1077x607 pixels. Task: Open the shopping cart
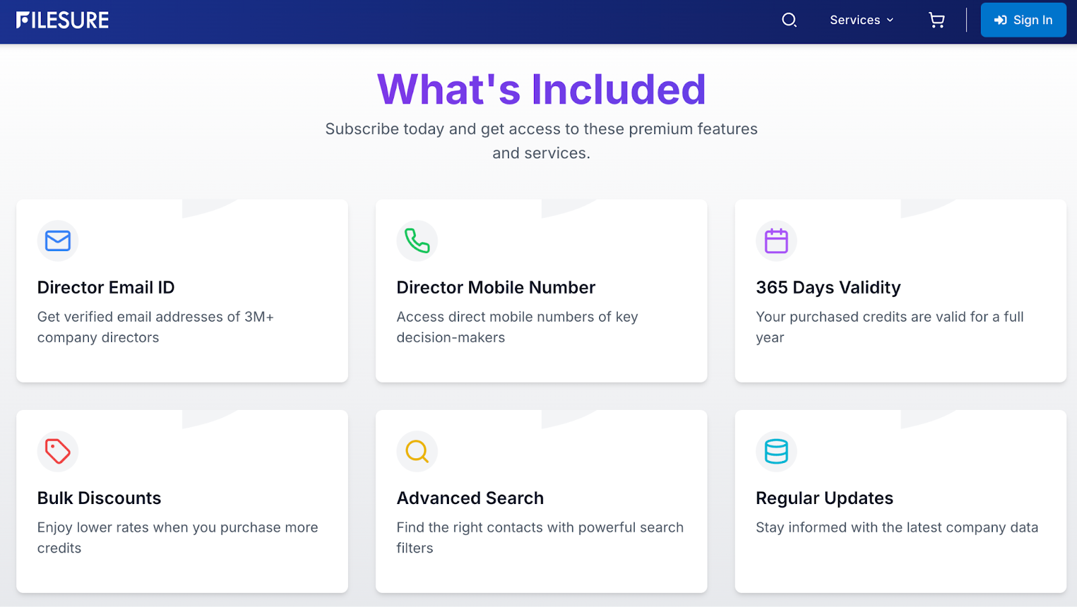[x=936, y=20]
